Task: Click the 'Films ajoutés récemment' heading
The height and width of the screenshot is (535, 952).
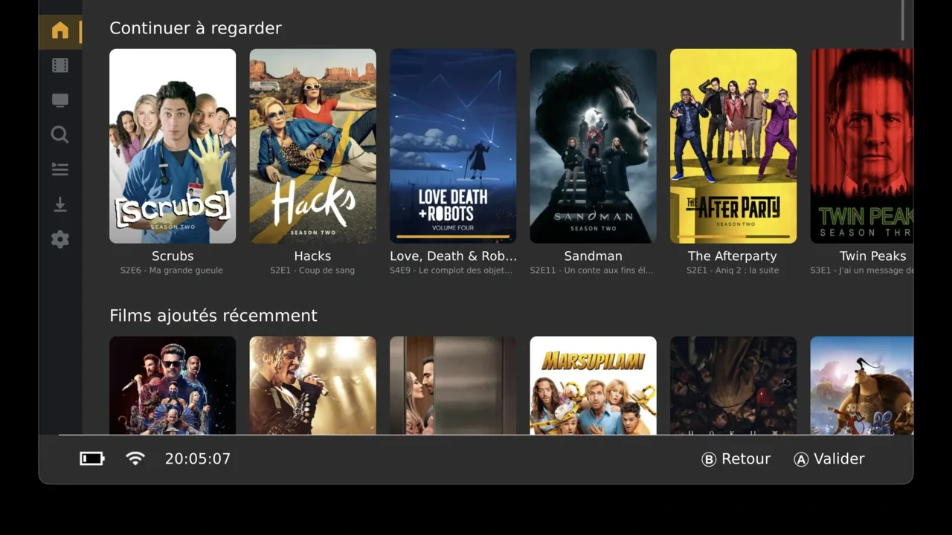Action: click(213, 316)
